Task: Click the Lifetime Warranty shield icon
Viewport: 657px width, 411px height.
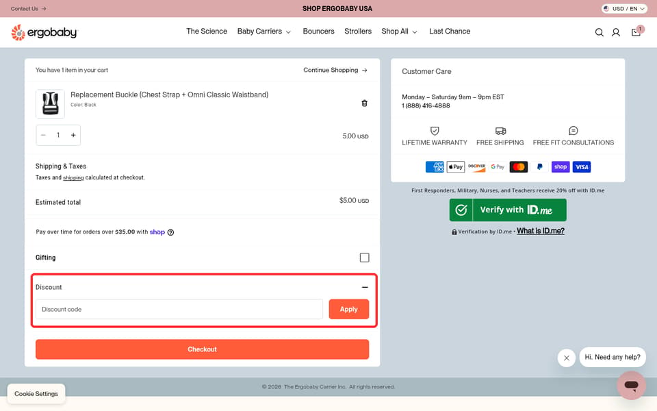Action: [x=435, y=131]
